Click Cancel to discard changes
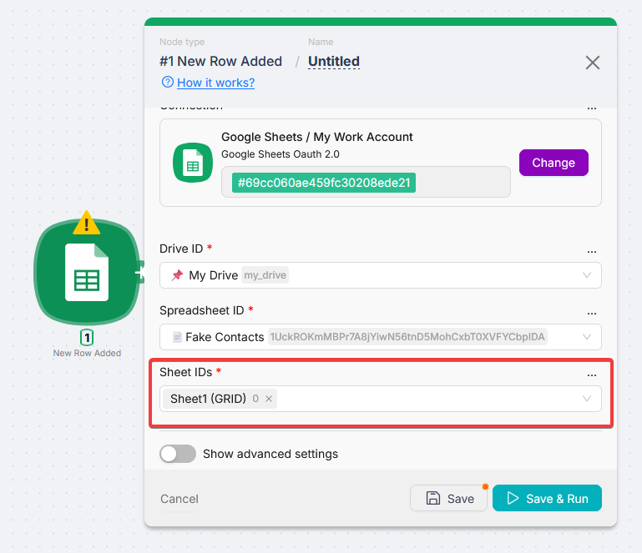The image size is (642, 553). [179, 499]
